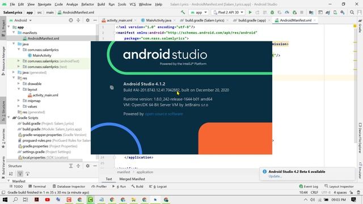Click the Update link in the notification
This screenshot has height=204, width=363.
coord(275,176)
